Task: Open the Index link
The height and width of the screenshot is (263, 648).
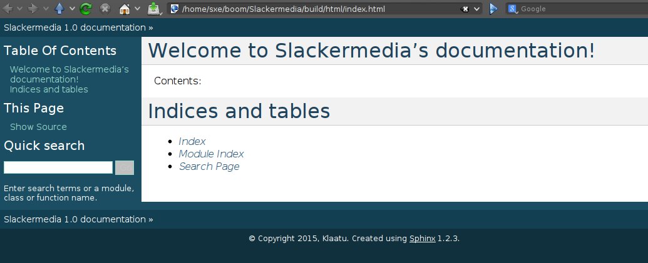Action: coord(192,142)
